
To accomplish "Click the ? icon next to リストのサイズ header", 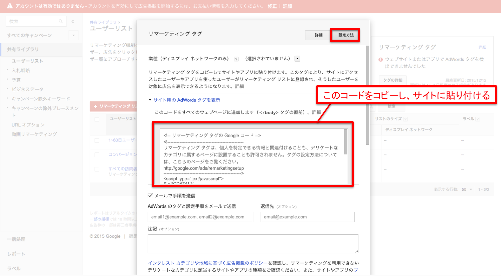I will pyautogui.click(x=406, y=119).
